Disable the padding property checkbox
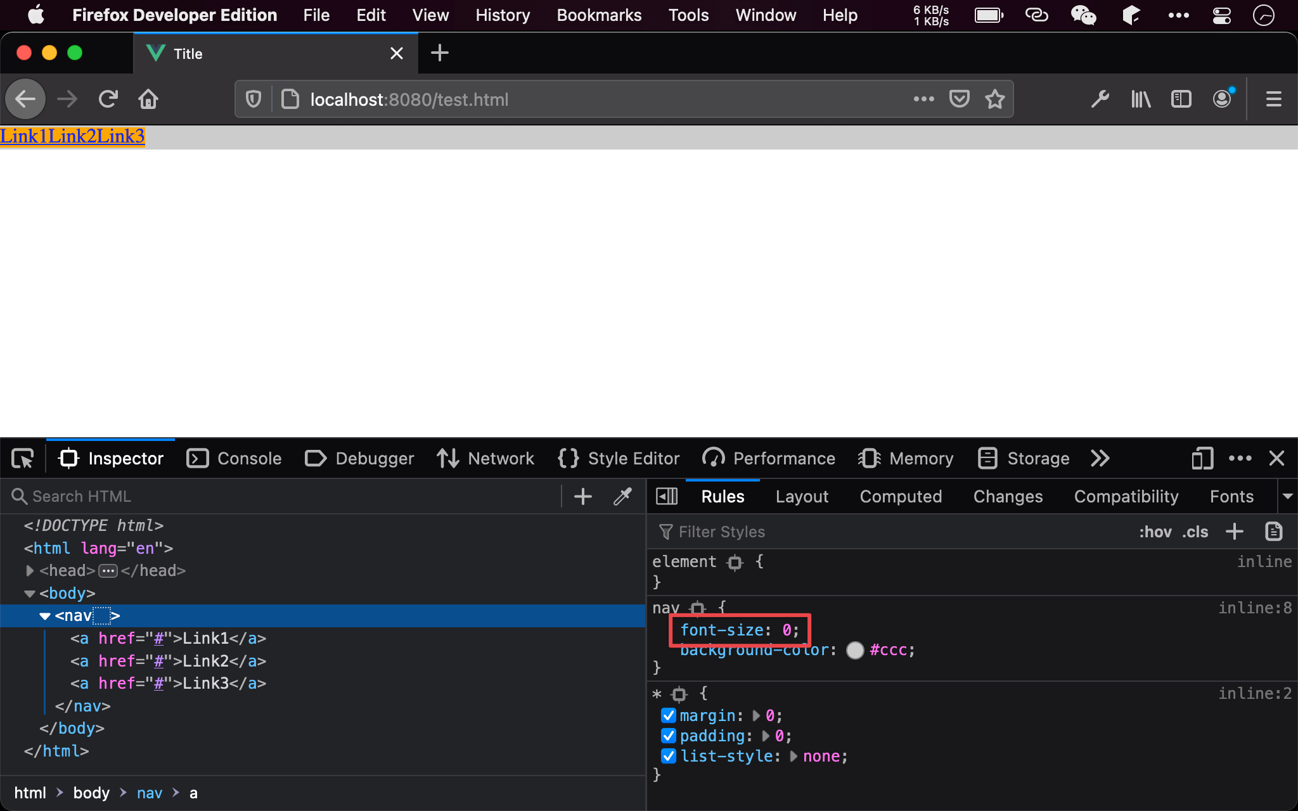1298x811 pixels. [x=668, y=736]
